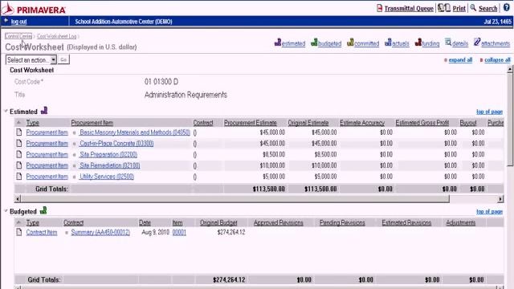Click document icon for Cast-in-Place Concrete row

[x=19, y=144]
